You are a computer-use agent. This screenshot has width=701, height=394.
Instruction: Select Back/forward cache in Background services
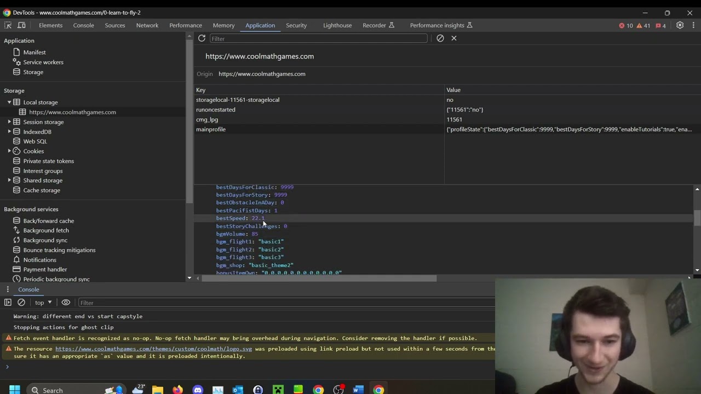(49, 221)
